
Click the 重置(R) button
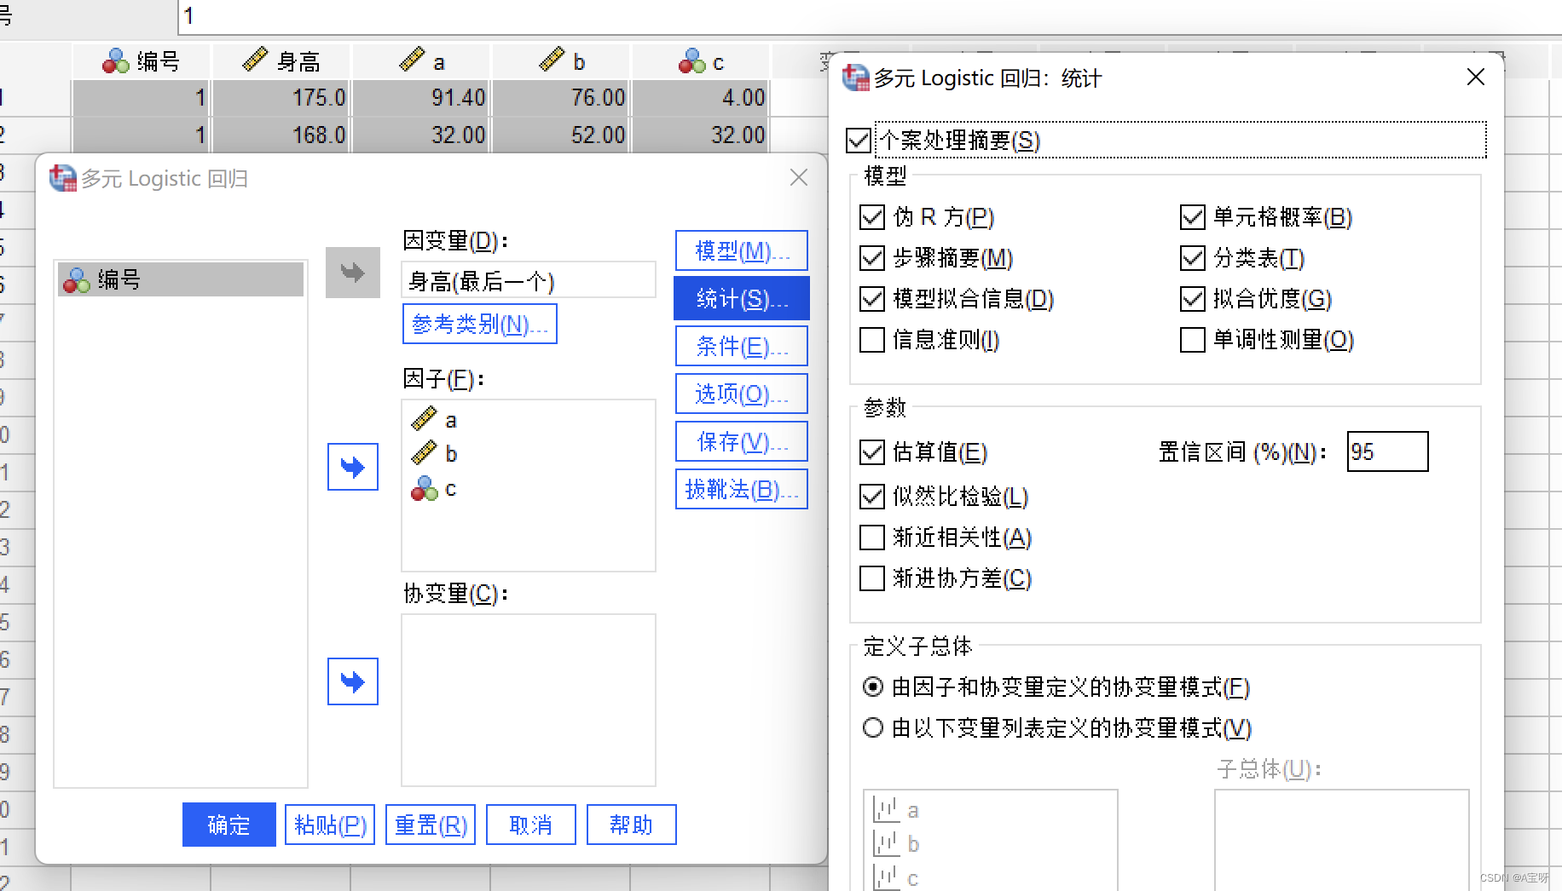[x=431, y=825]
